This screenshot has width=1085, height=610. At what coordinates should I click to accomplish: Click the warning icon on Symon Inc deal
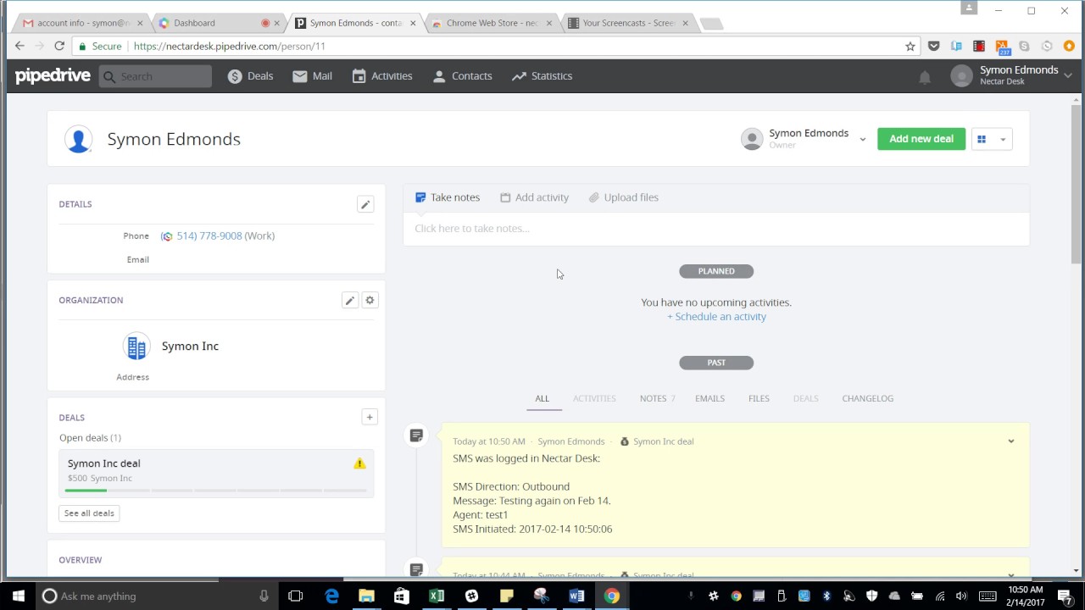[x=359, y=463]
